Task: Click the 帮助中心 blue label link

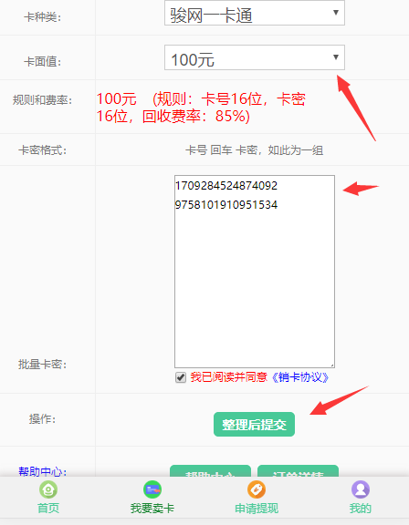Action: (x=42, y=471)
